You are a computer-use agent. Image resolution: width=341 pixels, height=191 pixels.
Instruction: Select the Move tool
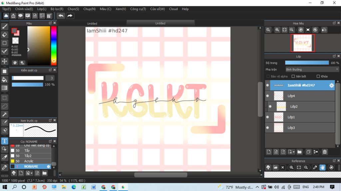coord(4,61)
